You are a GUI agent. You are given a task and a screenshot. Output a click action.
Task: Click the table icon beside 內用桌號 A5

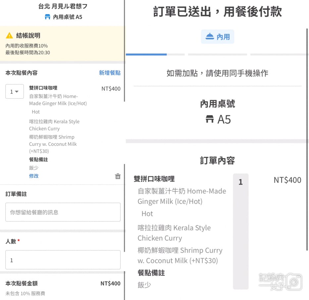pos(47,17)
